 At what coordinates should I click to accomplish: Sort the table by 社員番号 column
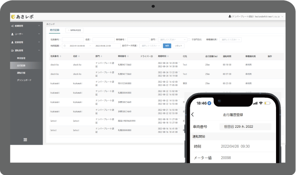pos(60,56)
